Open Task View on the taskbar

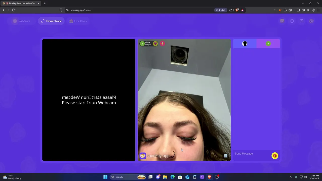click(150, 177)
